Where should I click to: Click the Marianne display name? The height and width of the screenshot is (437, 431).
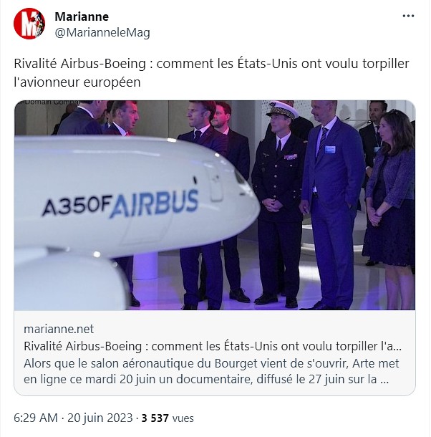[x=82, y=16]
